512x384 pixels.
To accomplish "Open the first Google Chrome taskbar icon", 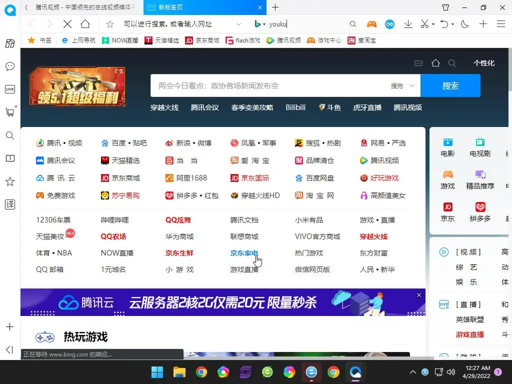I will point(201,372).
